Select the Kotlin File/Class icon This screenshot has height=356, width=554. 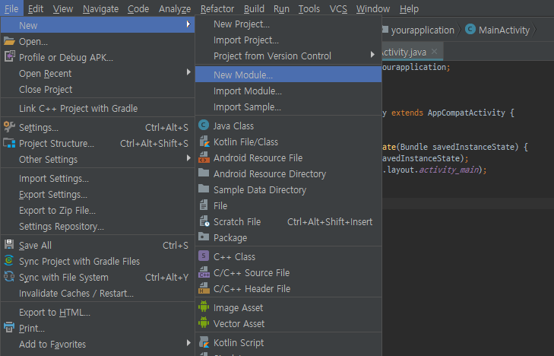pos(203,141)
